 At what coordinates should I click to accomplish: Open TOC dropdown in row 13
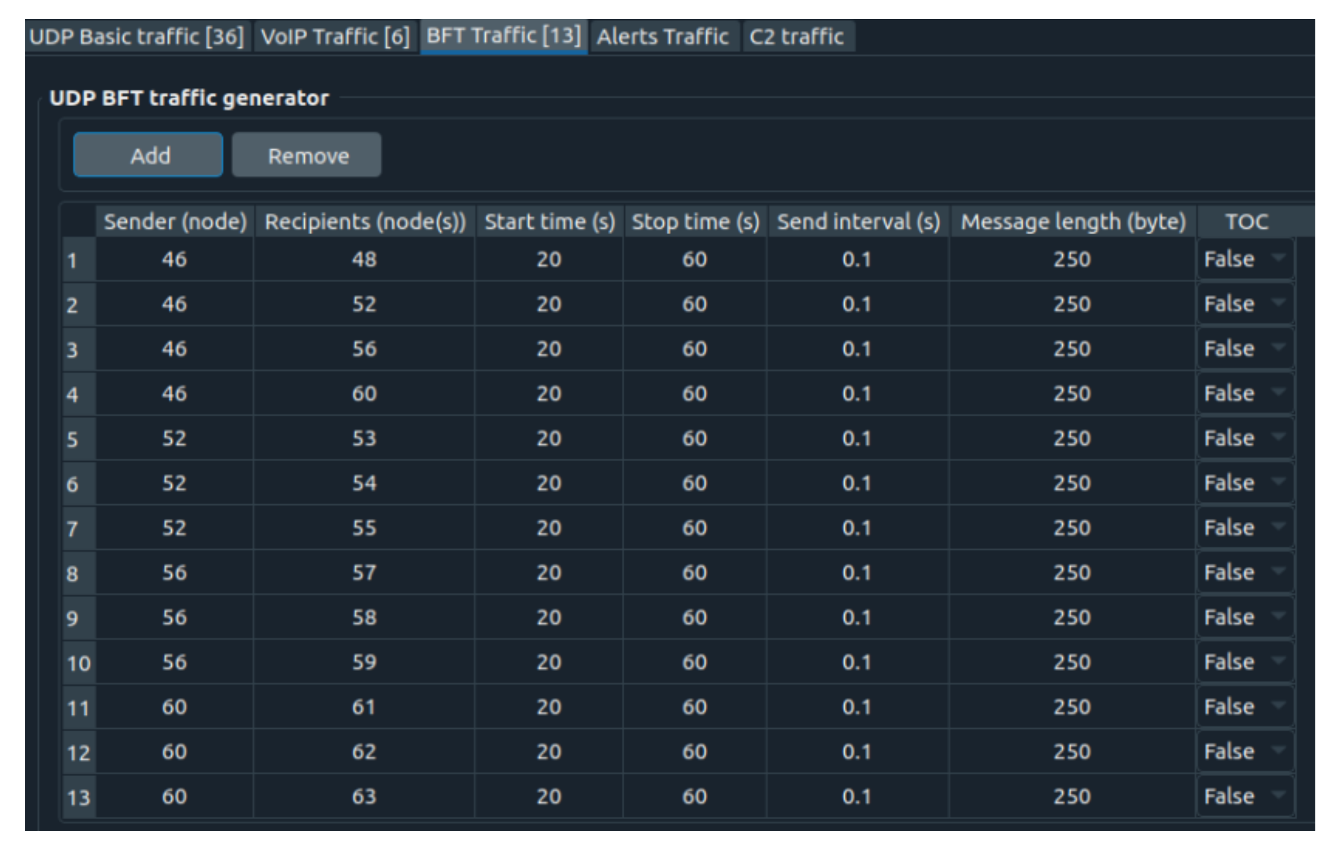pos(1245,796)
